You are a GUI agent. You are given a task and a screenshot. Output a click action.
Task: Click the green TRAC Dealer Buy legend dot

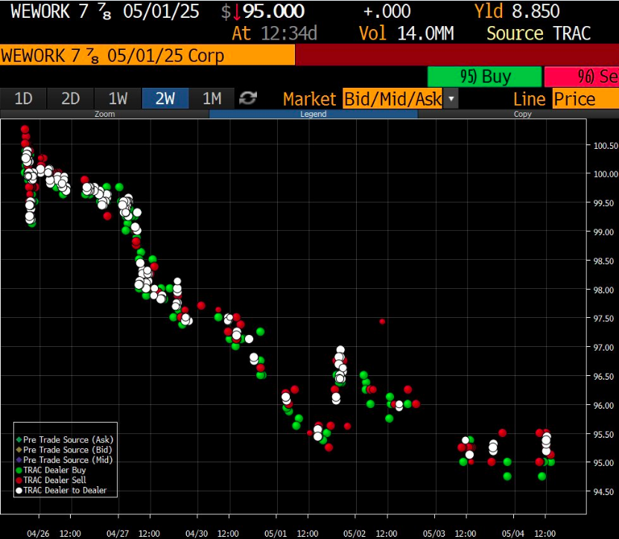point(19,471)
